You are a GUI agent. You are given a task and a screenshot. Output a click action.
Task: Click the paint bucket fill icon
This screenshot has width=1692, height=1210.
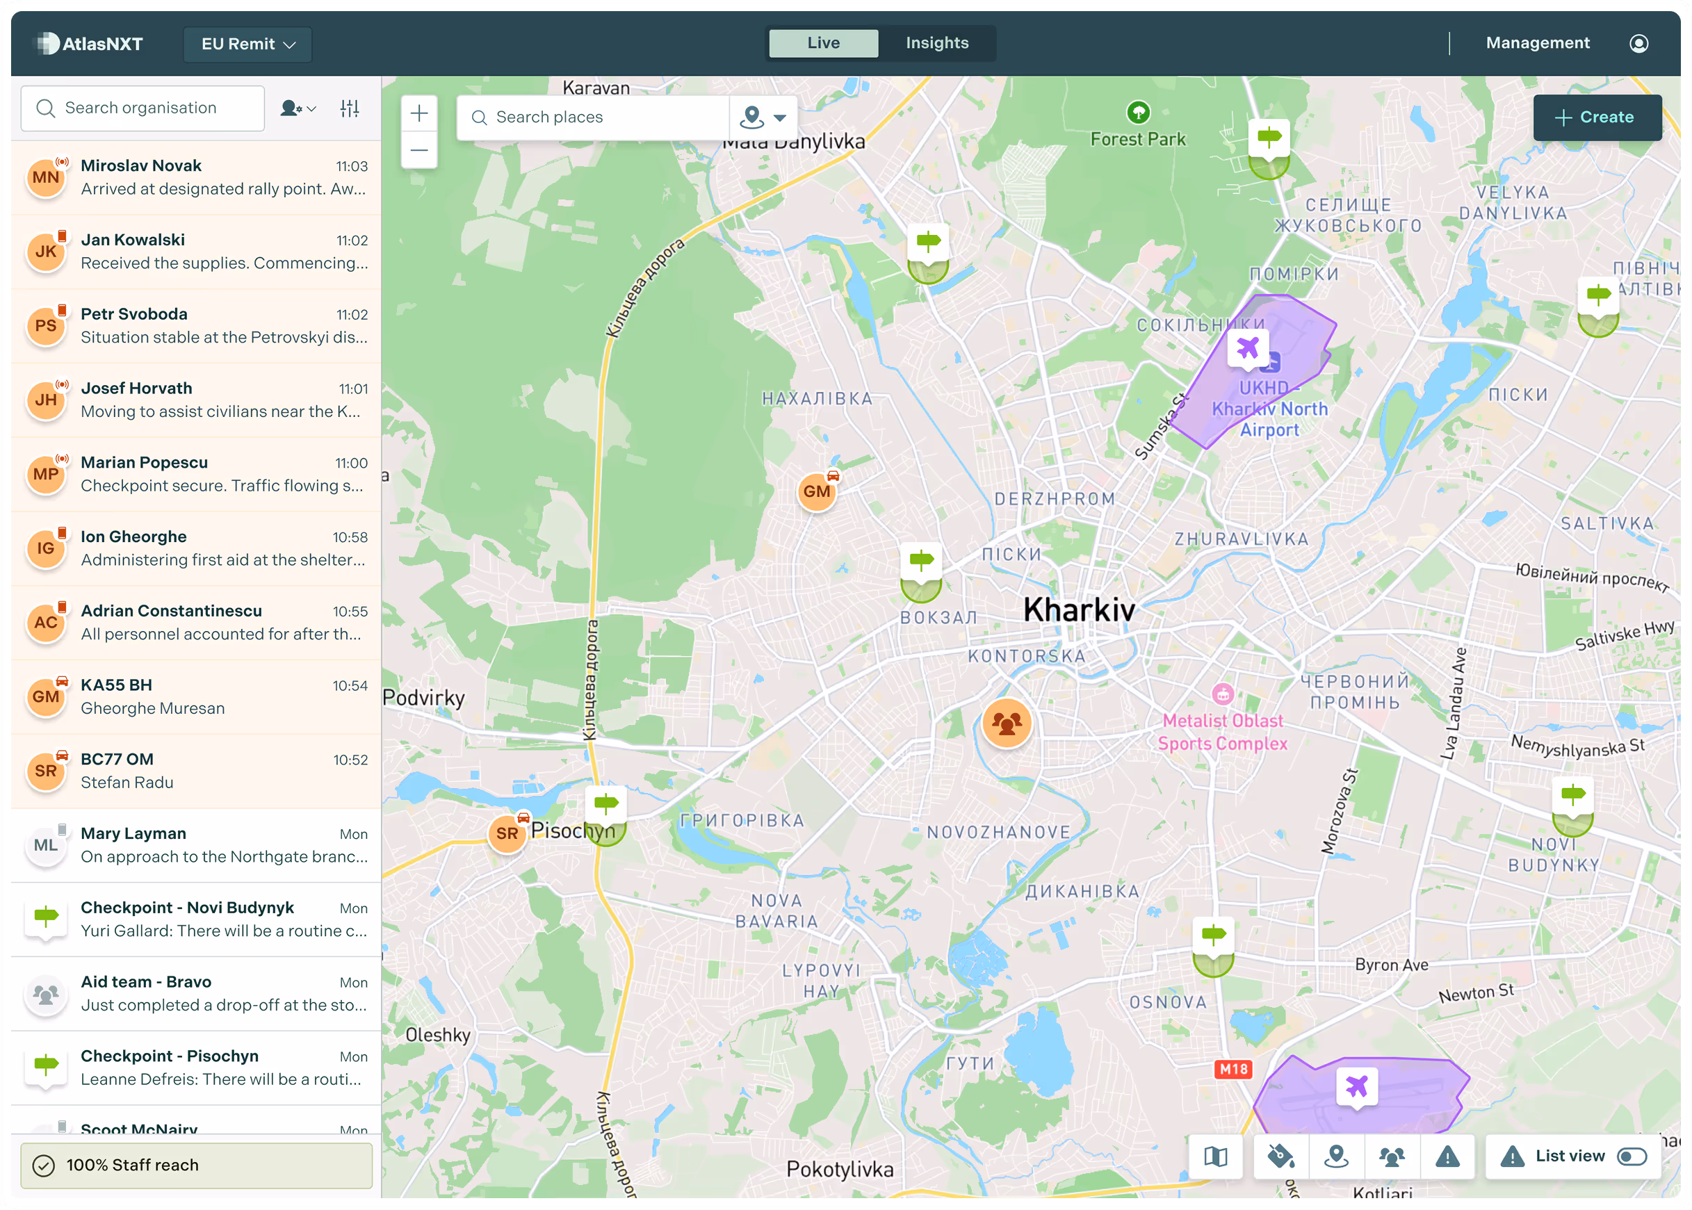click(x=1280, y=1156)
